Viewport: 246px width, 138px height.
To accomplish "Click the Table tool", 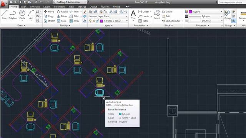I will click(x=143, y=21).
